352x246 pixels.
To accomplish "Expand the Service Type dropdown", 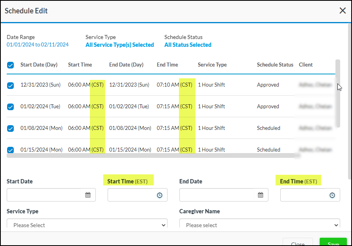I will pyautogui.click(x=87, y=225).
